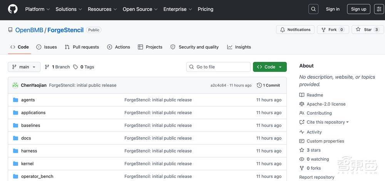Viewport: 385px width, 181px height.
Task: Open the harness folder name
Action: point(29,151)
